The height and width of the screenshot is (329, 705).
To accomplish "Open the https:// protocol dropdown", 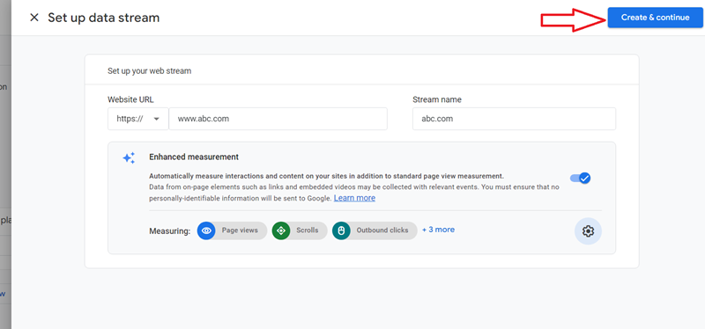I will coord(138,119).
